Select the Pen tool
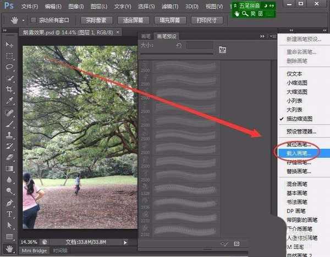This screenshot has height=257, width=330. 9,203
